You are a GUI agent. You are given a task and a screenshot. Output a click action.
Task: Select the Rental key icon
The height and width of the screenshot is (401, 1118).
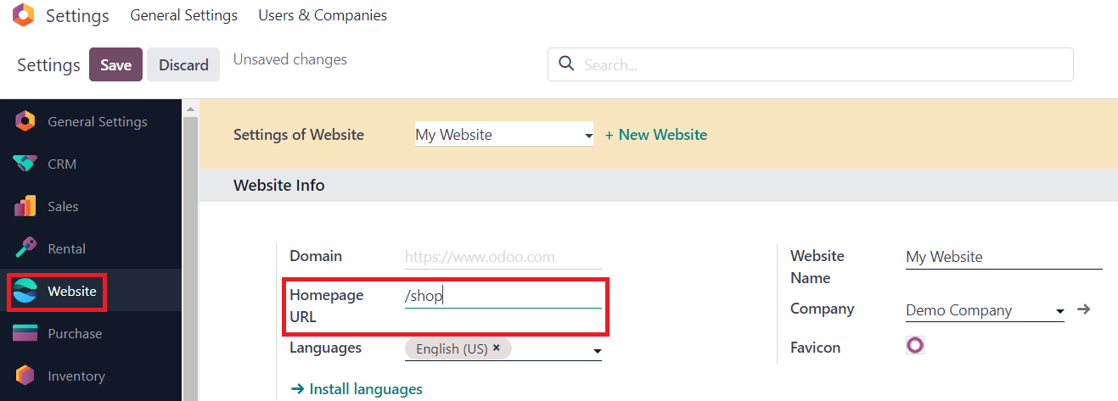coord(25,248)
